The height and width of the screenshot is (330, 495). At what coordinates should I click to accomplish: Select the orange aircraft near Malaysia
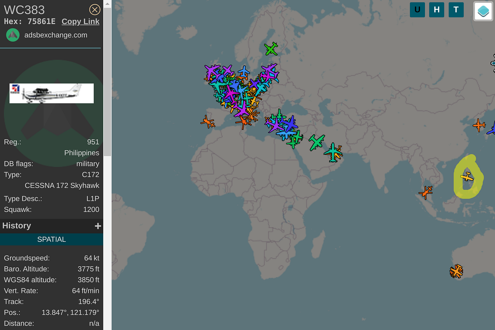coord(426,192)
